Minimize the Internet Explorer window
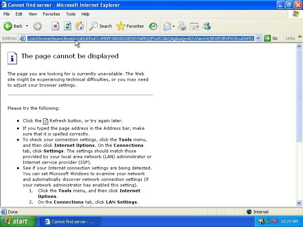 coord(281,5)
